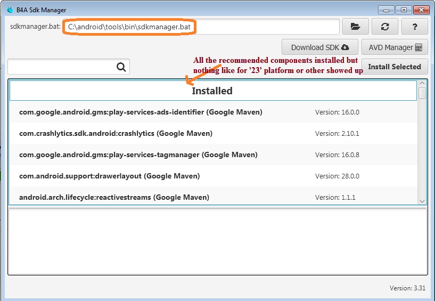Focus the package search field
The height and width of the screenshot is (301, 435).
pyautogui.click(x=69, y=67)
